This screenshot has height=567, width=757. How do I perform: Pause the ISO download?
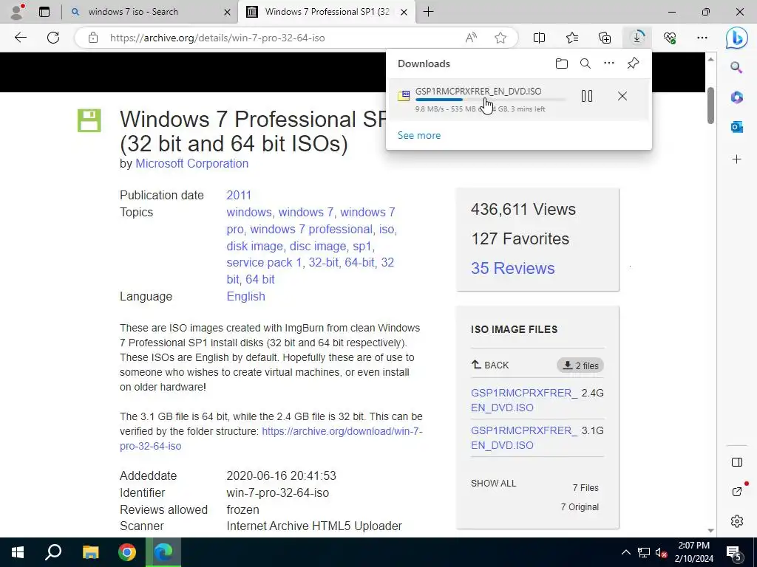pyautogui.click(x=587, y=96)
